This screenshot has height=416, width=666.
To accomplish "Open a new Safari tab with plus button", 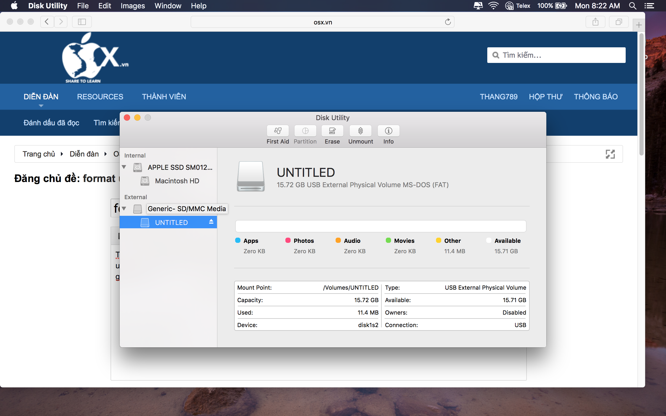I will [x=639, y=25].
